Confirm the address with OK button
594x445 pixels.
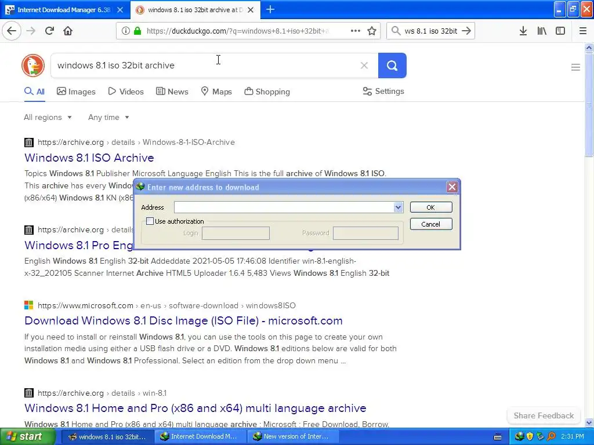pos(431,207)
